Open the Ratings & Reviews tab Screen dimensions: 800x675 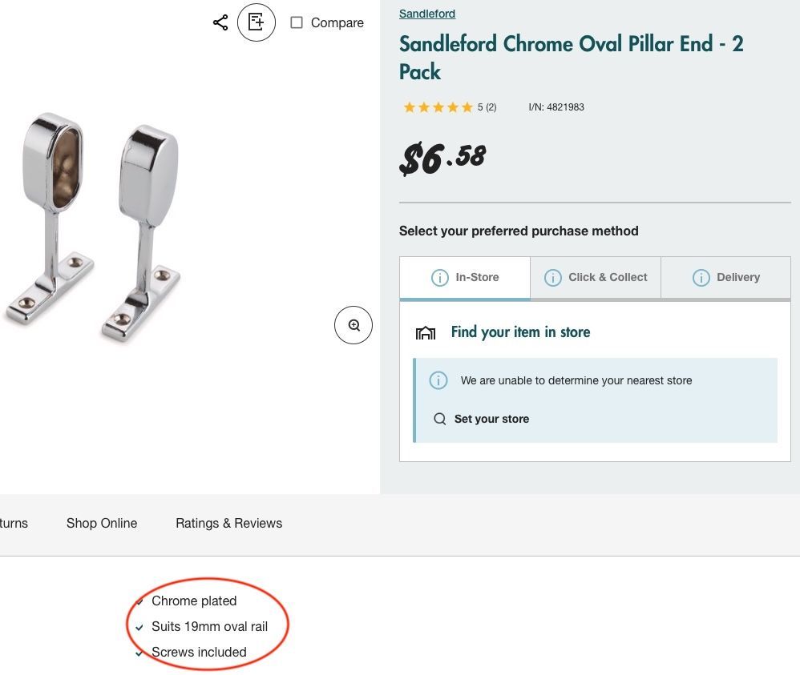pyautogui.click(x=228, y=523)
